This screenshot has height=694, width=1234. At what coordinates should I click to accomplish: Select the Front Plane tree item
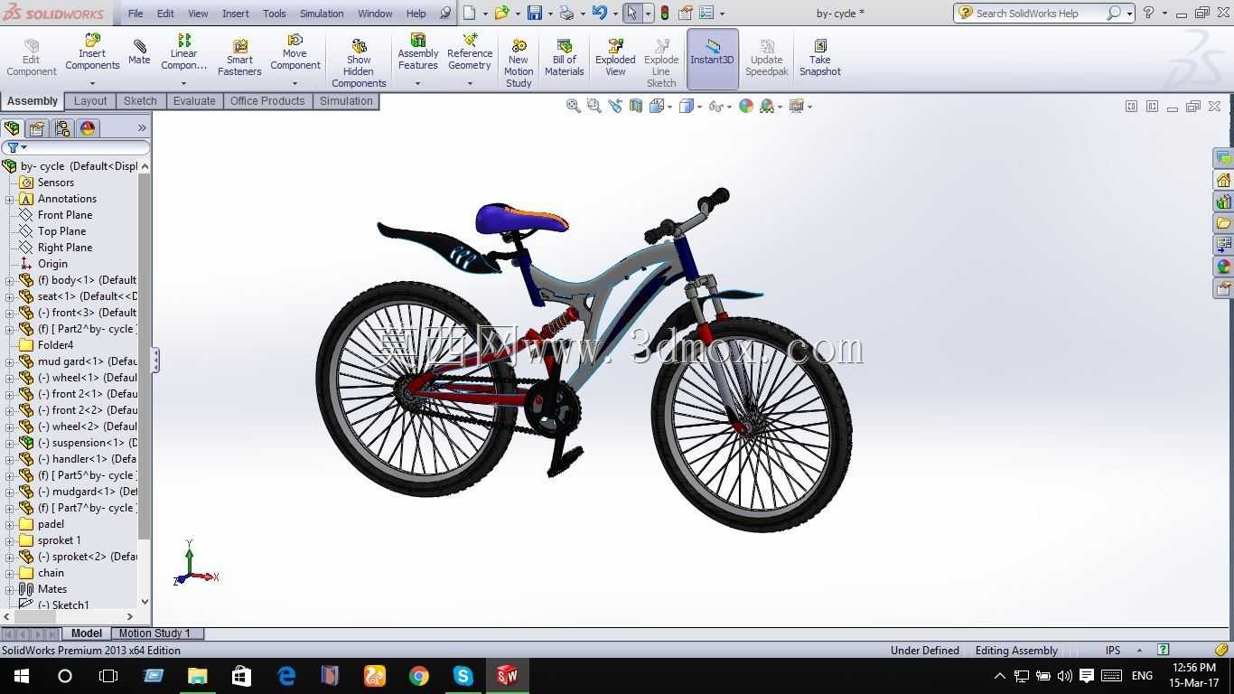tap(65, 215)
